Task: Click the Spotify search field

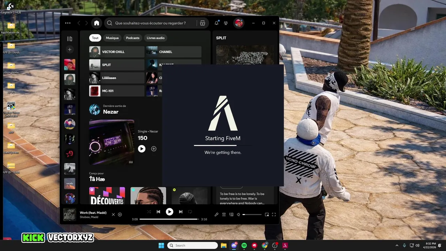Action: pyautogui.click(x=150, y=23)
